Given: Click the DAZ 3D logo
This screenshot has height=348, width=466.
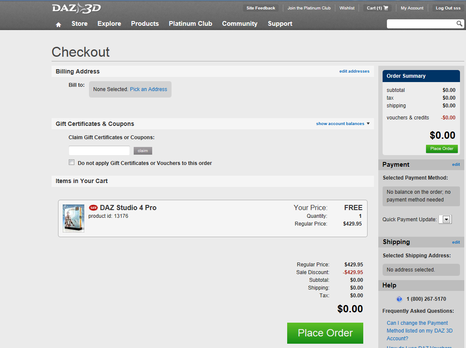Looking at the screenshot, I should (77, 8).
